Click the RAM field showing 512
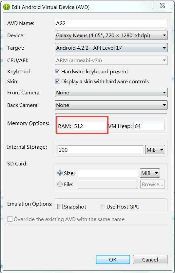 pyautogui.click(x=89, y=126)
